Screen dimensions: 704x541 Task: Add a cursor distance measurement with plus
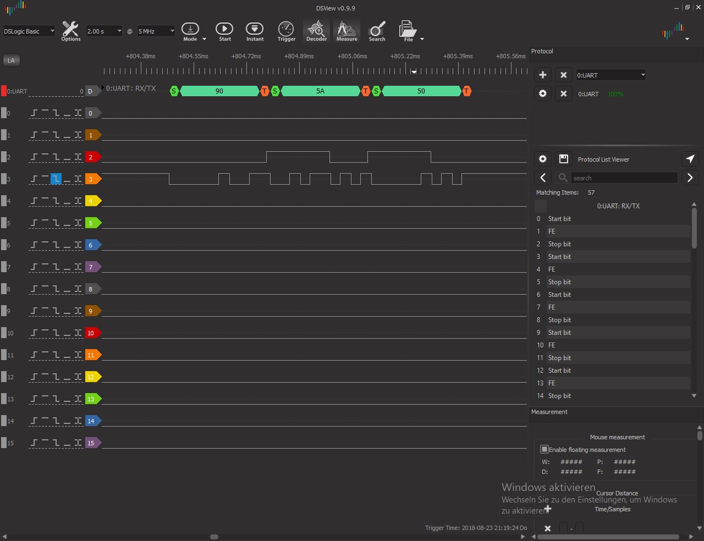[x=548, y=509]
